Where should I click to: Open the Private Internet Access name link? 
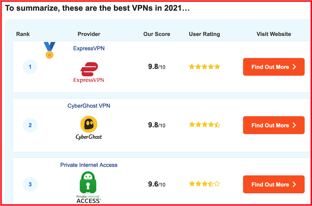click(x=89, y=165)
